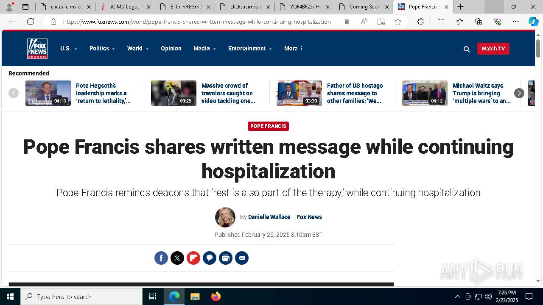Share article on Facebook
Image resolution: width=543 pixels, height=305 pixels.
click(161, 258)
